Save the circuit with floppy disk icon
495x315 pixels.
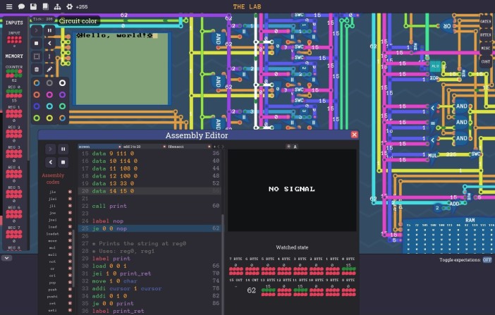coord(33,6)
